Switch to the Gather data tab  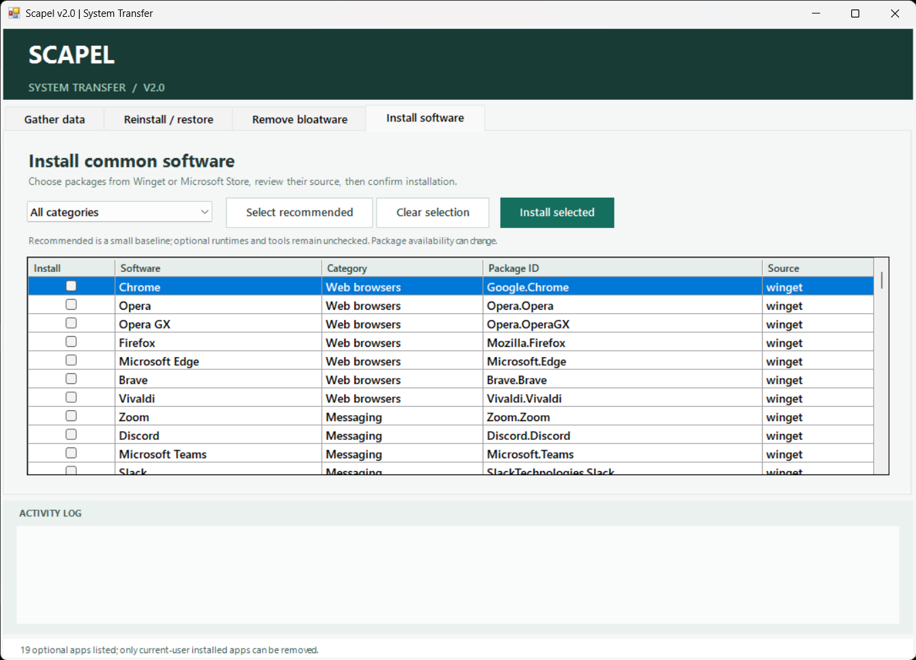[55, 119]
